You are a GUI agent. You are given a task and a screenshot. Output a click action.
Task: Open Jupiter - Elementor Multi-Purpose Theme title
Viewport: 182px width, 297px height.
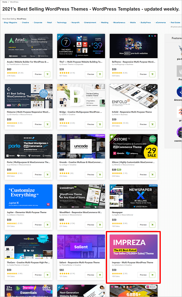pyautogui.click(x=27, y=212)
